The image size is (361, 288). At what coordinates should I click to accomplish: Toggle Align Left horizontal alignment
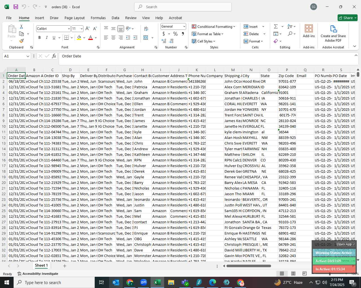106,37
